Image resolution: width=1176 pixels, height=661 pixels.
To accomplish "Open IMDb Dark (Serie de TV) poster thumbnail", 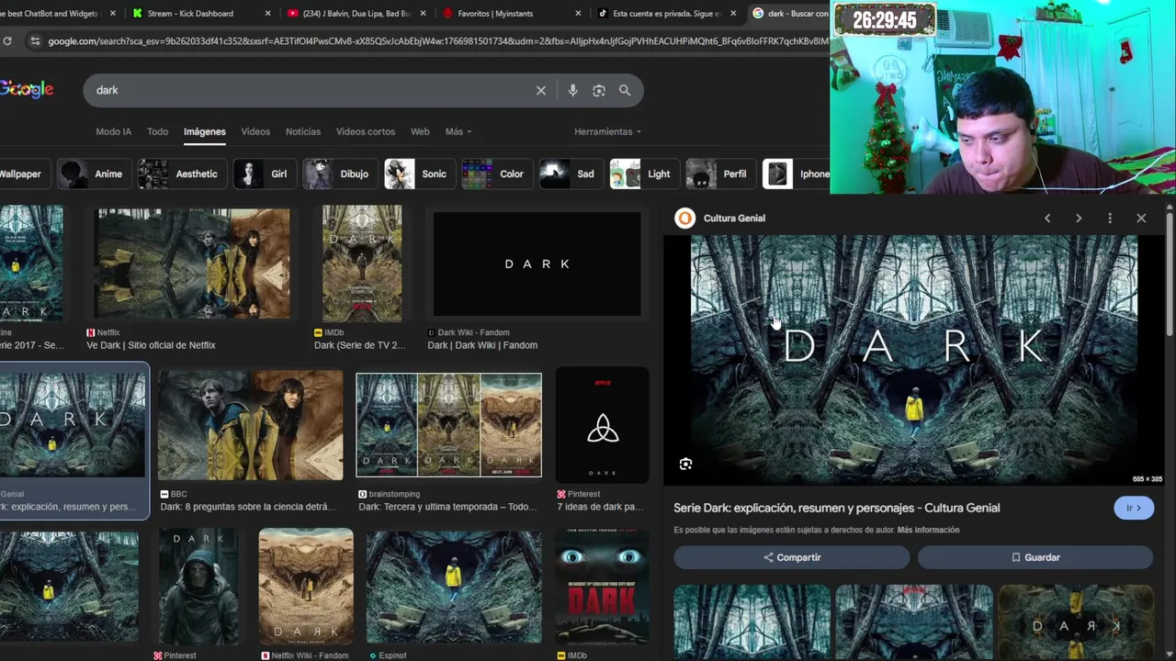I will point(362,263).
